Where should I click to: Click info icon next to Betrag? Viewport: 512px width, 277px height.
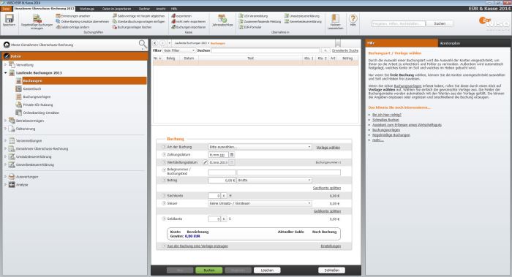pos(164,180)
